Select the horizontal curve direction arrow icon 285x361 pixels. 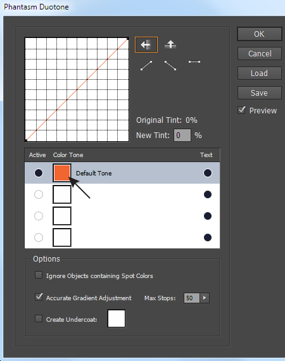tap(146, 45)
